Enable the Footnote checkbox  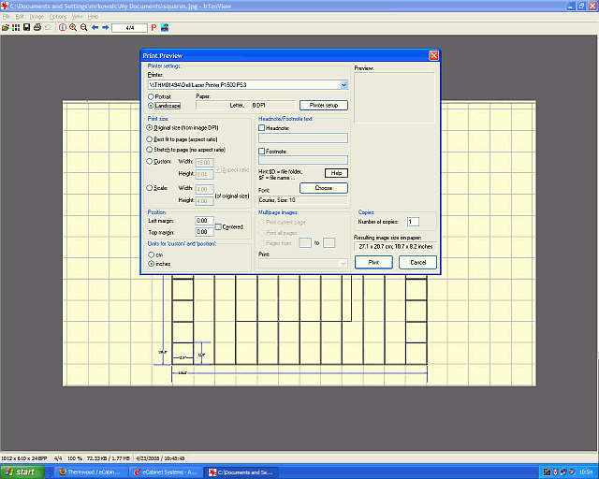[x=262, y=152]
